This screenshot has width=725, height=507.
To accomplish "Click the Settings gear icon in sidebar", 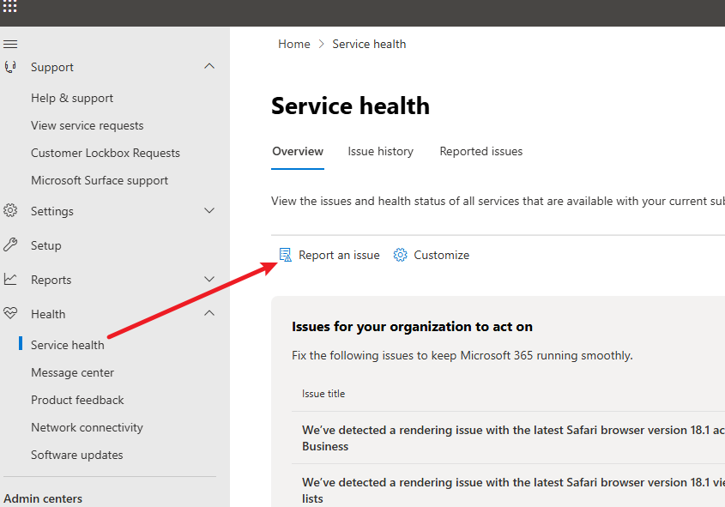I will [10, 211].
